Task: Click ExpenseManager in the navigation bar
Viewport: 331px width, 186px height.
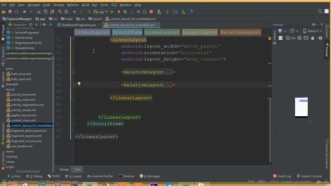Action: 17,19
